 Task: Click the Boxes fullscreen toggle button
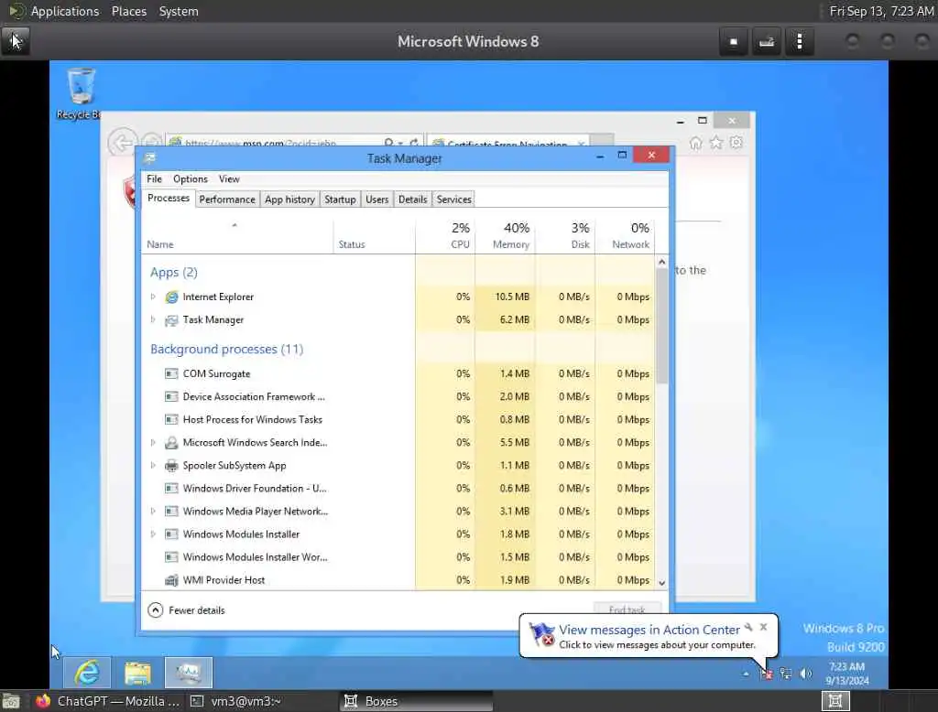[x=734, y=42]
